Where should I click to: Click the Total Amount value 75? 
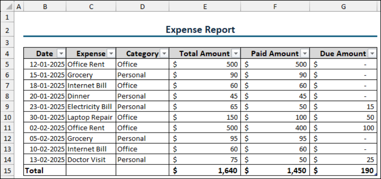pos(205,159)
